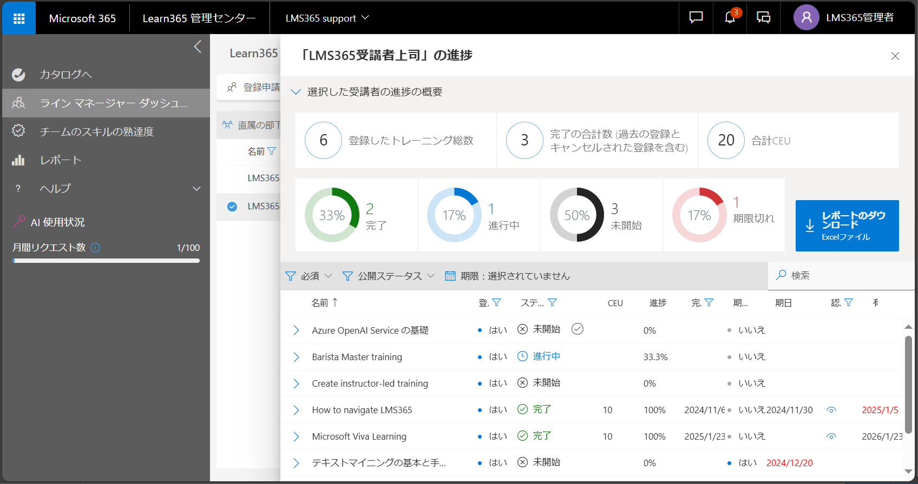Click the 3 未開始 donut chart
The image size is (918, 484).
577,215
